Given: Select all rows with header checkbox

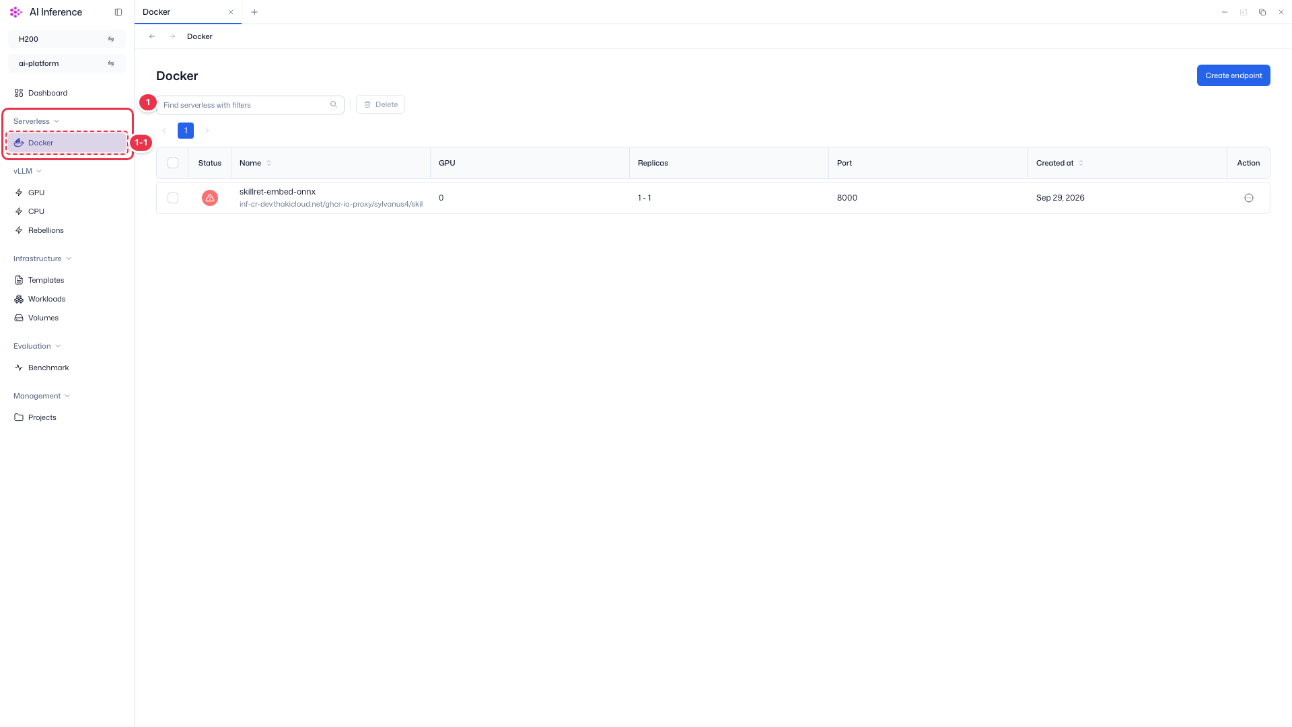Looking at the screenshot, I should [x=173, y=163].
